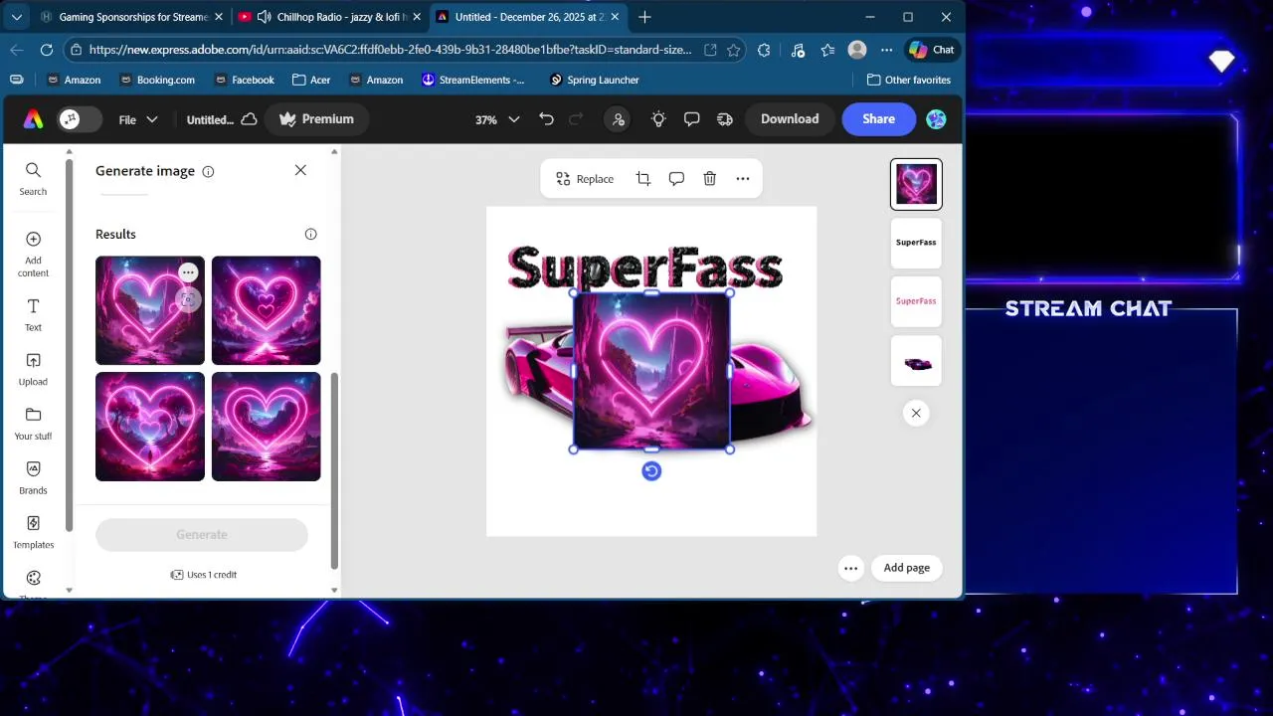Invite collaborators with the person icon
Screen dimensions: 1273x716
(619, 119)
